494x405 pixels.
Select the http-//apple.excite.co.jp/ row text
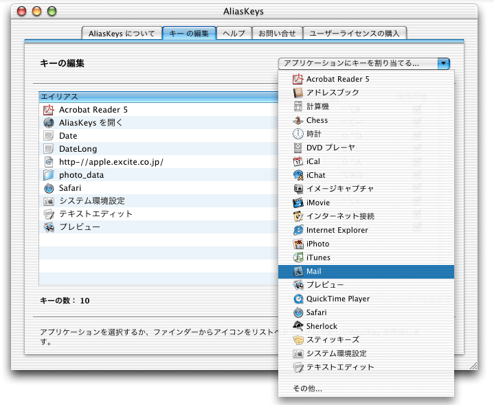tap(111, 162)
